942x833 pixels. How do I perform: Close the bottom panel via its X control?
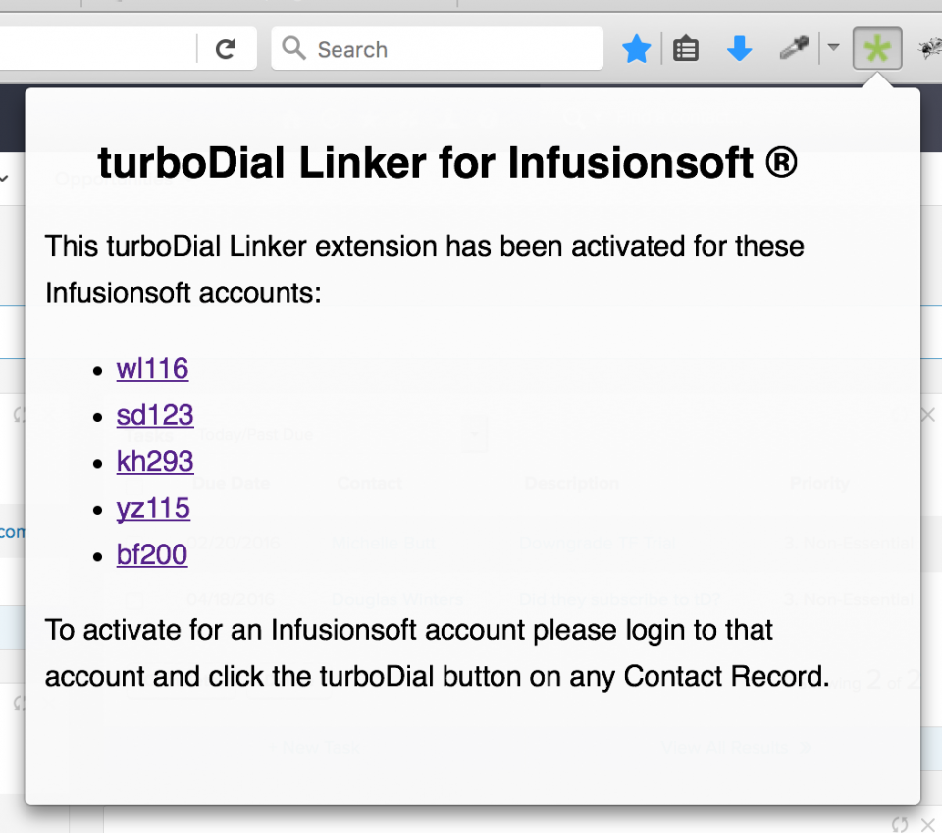pyautogui.click(x=929, y=824)
